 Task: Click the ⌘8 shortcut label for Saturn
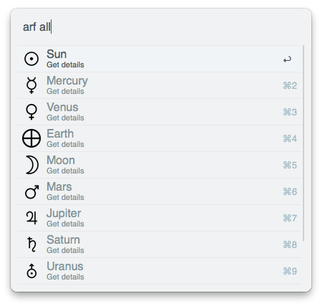[290, 244]
